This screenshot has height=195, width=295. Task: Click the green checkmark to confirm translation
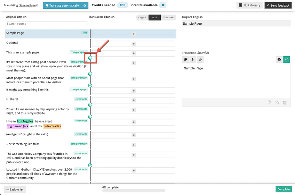coord(287,60)
